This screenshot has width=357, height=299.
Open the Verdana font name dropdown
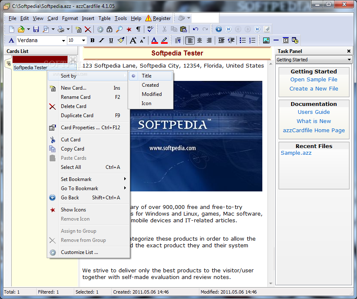(x=63, y=40)
